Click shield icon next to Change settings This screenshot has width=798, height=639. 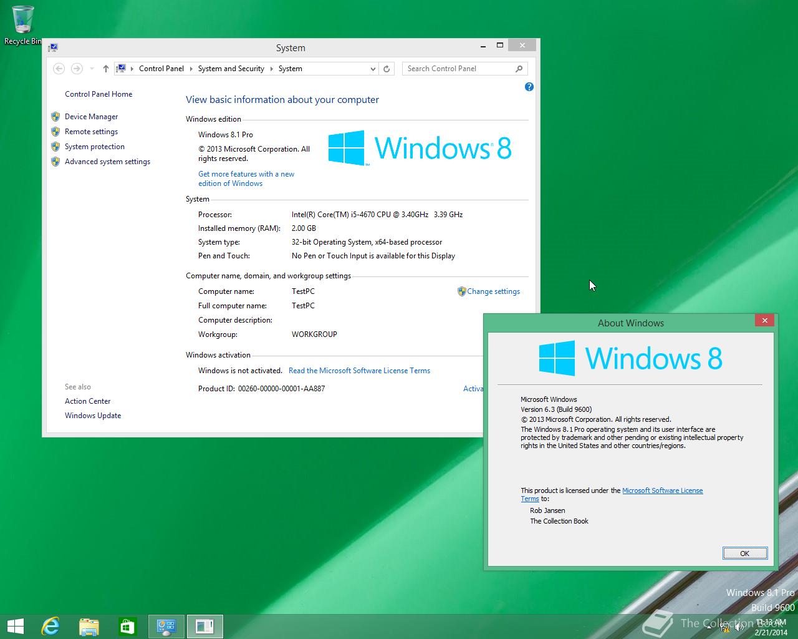tap(462, 291)
